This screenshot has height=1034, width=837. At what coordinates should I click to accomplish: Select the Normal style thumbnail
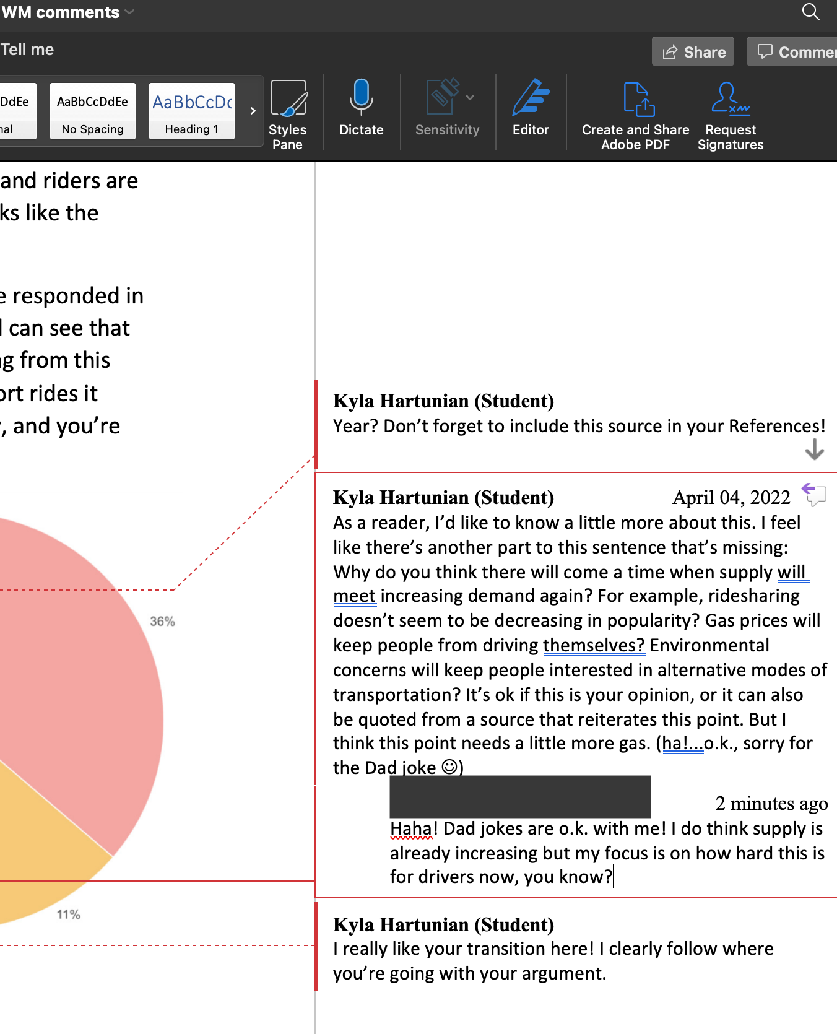(x=18, y=111)
